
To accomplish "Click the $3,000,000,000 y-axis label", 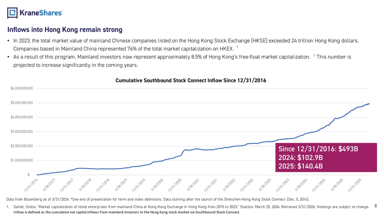I will pyautogui.click(x=22, y=132).
